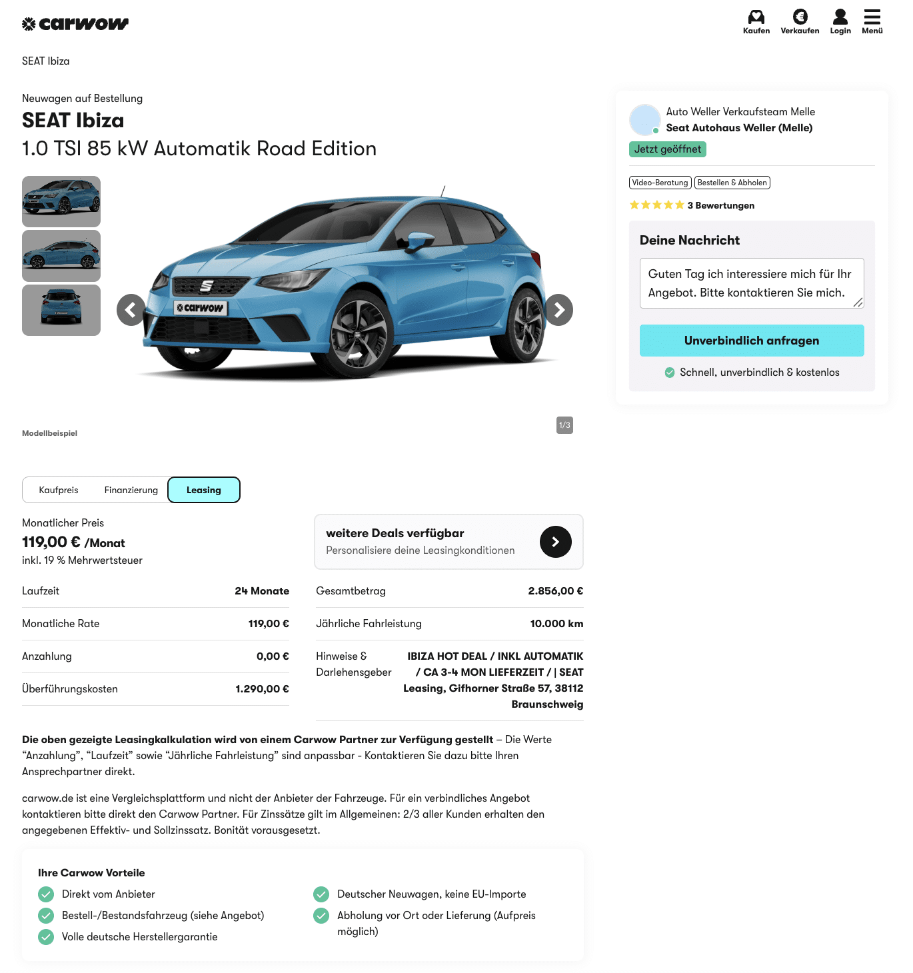The height and width of the screenshot is (973, 913).
Task: Click the Video-Beratung tag
Action: coord(660,183)
